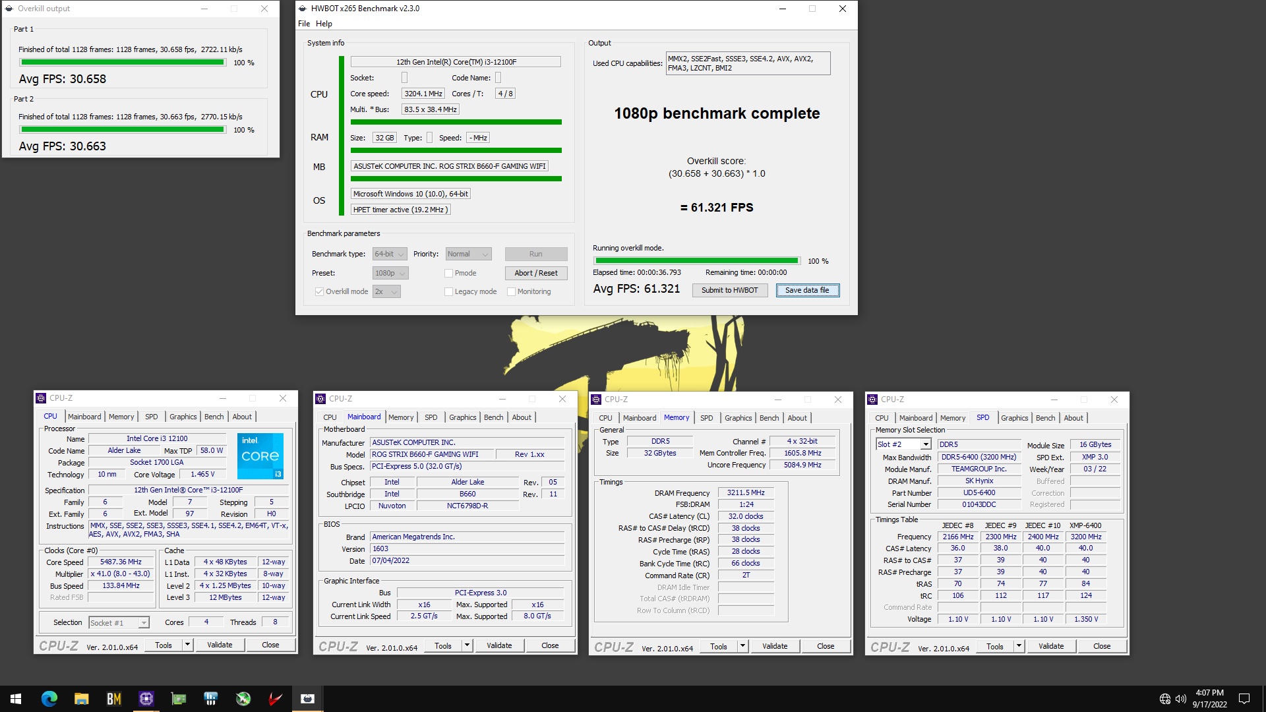
Task: Click title icon of CPU-Z Memory window
Action: click(596, 400)
